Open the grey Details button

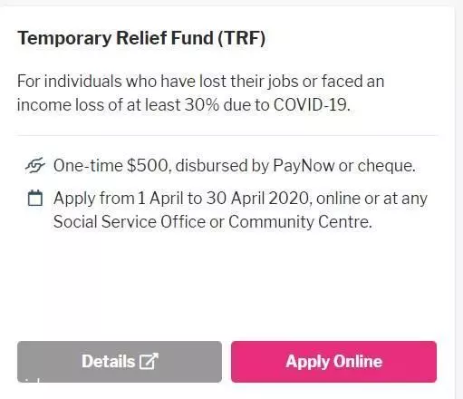tap(120, 362)
